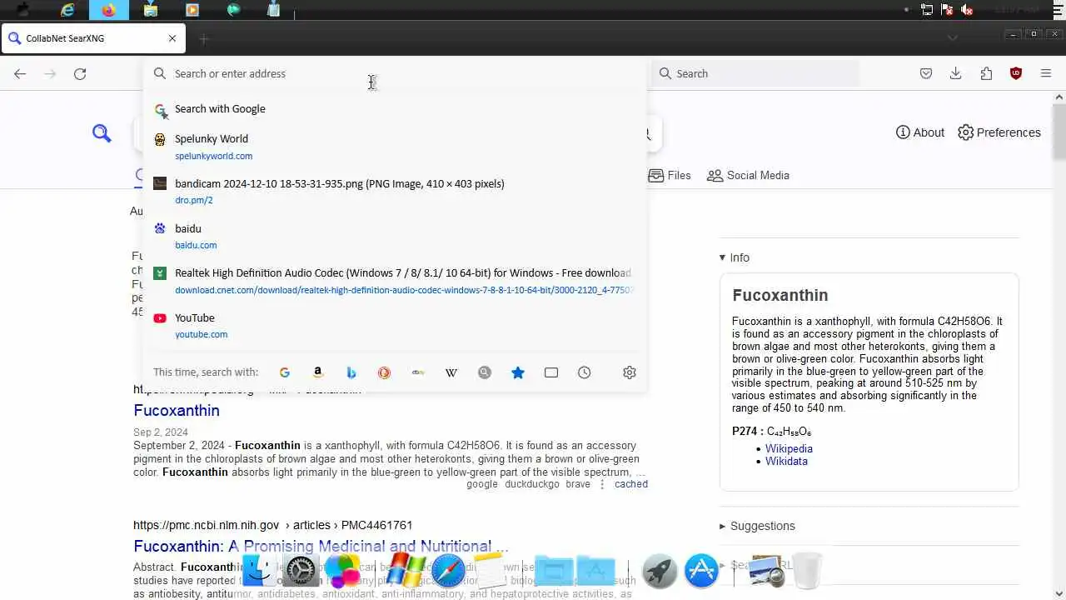Open Preview image icon in dock
Screen dimensions: 1066x600
pyautogui.click(x=765, y=571)
